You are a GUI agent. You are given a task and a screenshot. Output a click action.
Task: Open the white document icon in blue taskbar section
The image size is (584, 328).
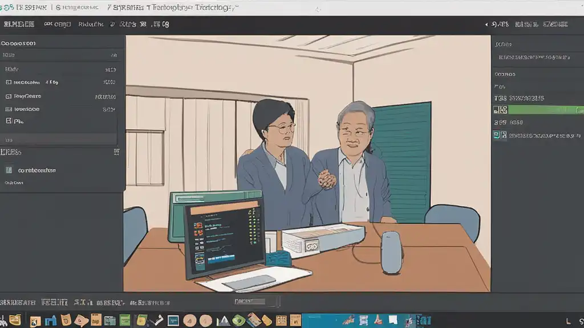coord(393,320)
